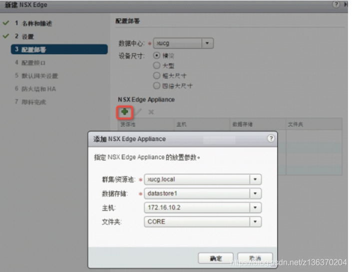Click the 172.16.10.2 host field text
352x272 pixels.
tap(164, 207)
